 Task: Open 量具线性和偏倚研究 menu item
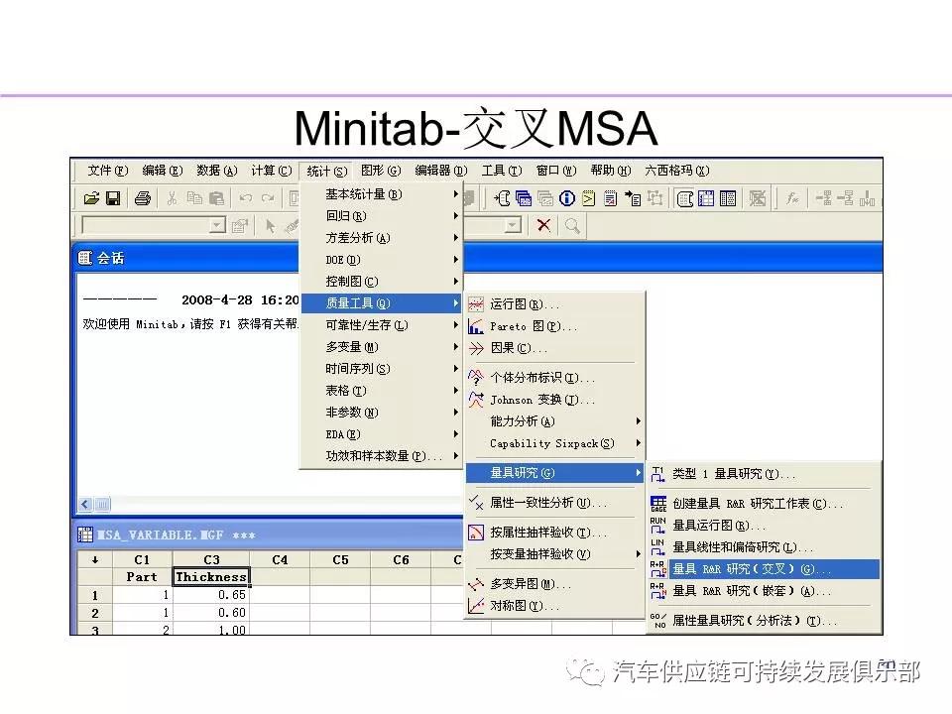tap(764, 547)
